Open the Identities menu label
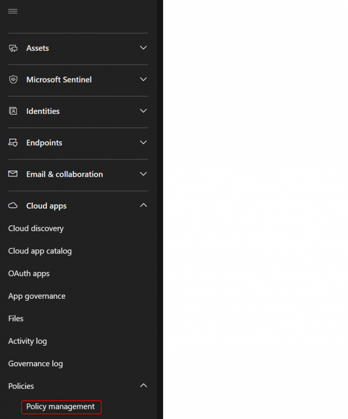This screenshot has width=348, height=419. (43, 111)
